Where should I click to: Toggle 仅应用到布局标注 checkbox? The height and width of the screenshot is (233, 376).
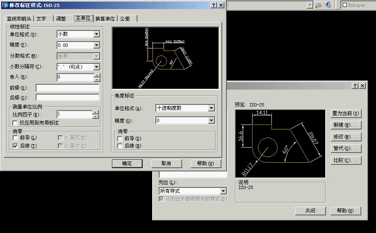[x=15, y=123]
